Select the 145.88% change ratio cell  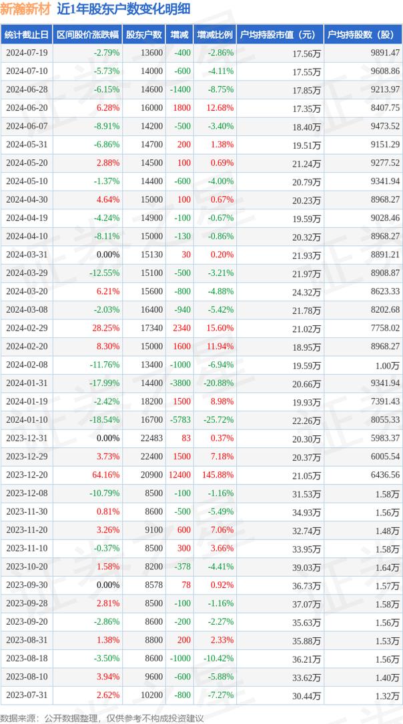[x=218, y=473]
